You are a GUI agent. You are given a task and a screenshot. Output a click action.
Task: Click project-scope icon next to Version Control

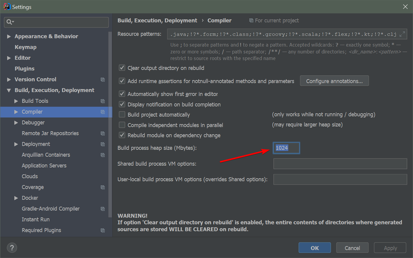click(x=103, y=80)
